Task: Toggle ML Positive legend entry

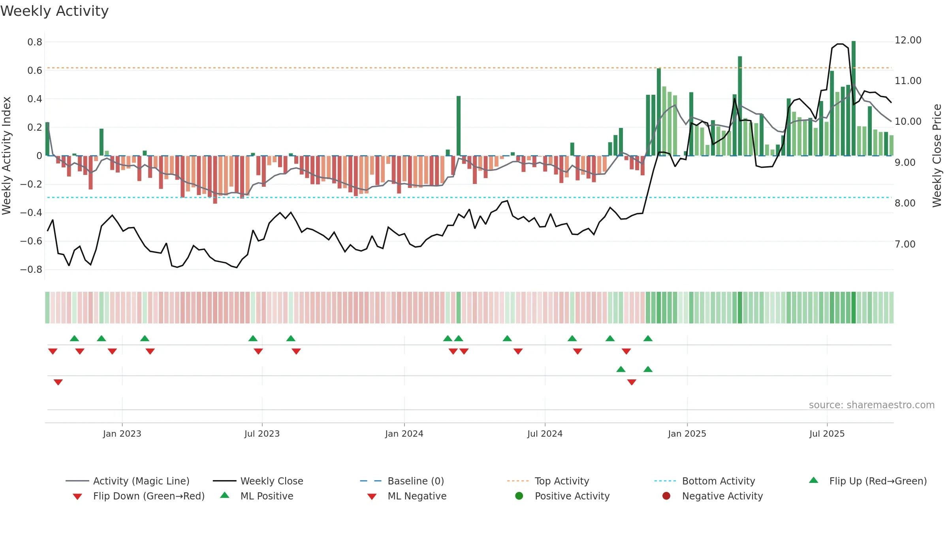Action: (257, 496)
